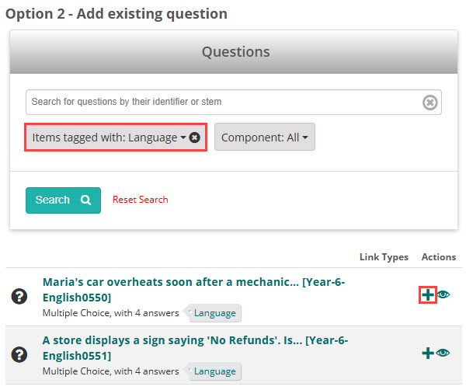This screenshot has height=390, width=466.
Task: Focus the question search input field
Action: pos(221,102)
